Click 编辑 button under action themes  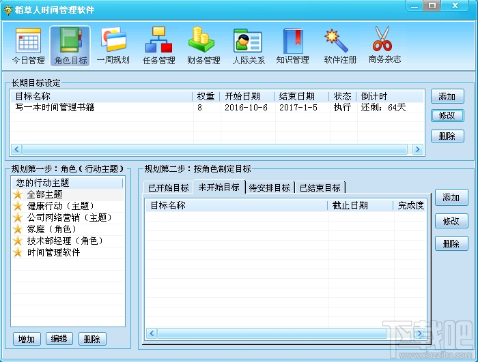[59, 338]
